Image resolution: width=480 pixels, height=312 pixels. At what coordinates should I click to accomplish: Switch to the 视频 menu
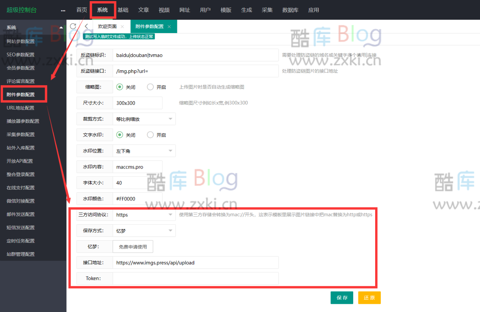[164, 10]
